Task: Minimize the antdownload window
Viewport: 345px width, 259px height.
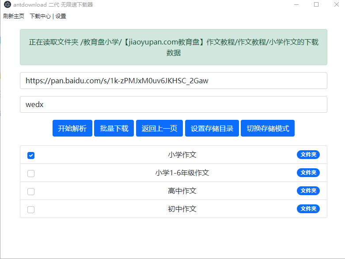Action: click(x=296, y=4)
